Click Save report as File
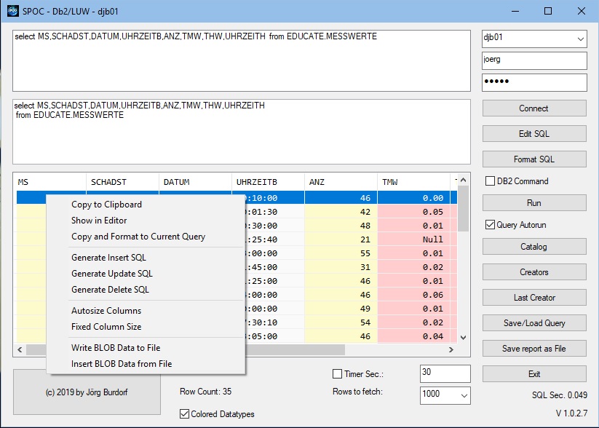 click(x=533, y=348)
